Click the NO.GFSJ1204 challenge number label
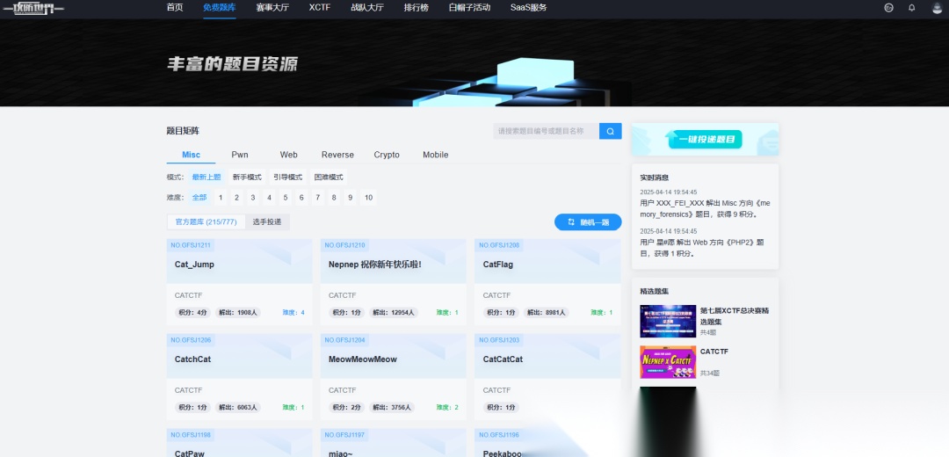Viewport: 949px width, 457px height. pos(345,340)
